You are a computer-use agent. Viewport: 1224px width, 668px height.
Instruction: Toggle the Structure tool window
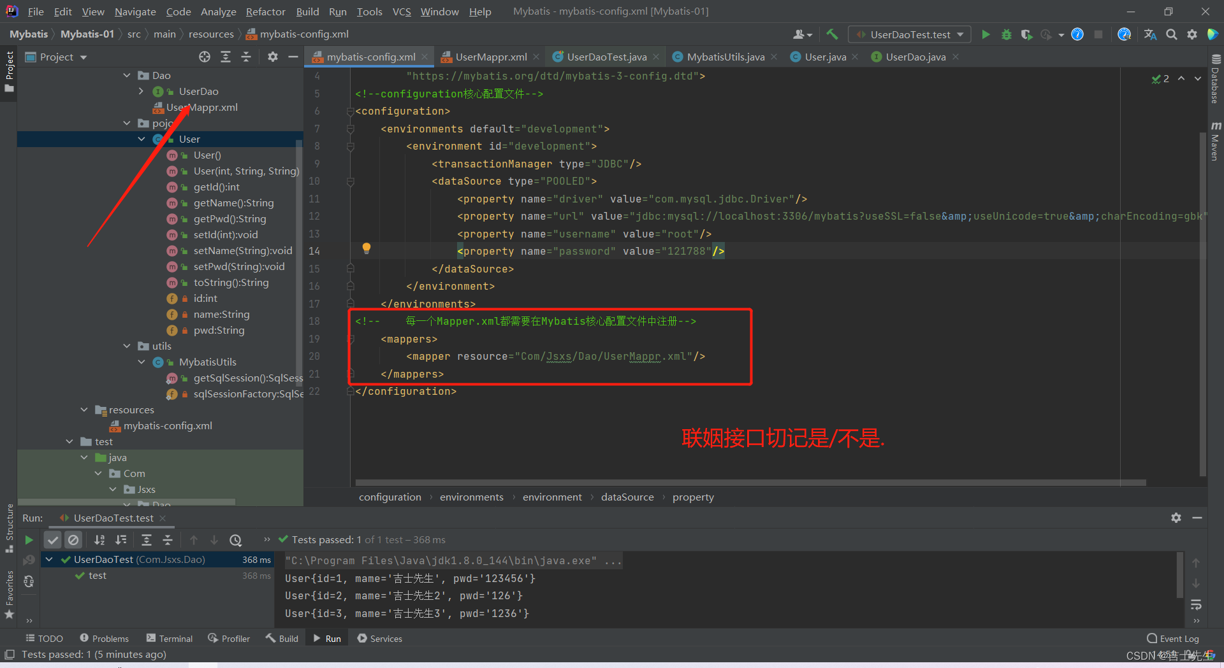tap(9, 527)
